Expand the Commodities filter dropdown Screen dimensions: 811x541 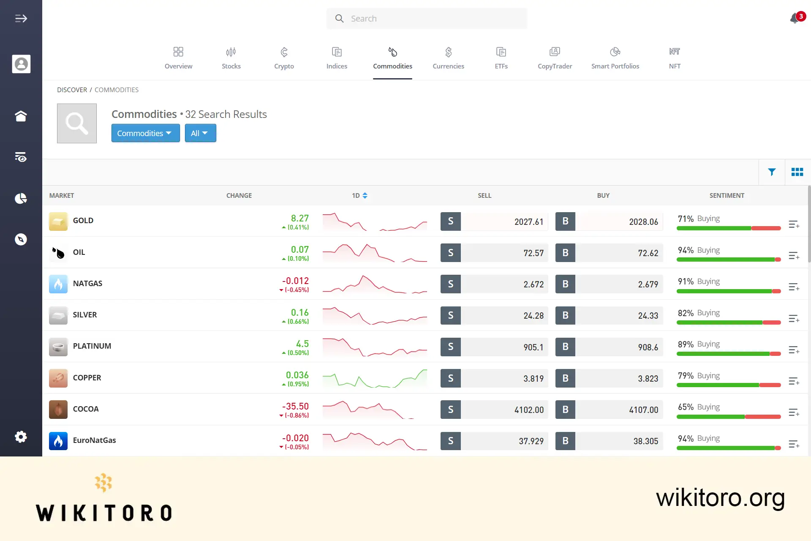click(144, 133)
